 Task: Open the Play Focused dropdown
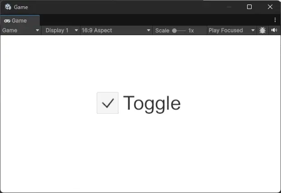click(x=232, y=30)
